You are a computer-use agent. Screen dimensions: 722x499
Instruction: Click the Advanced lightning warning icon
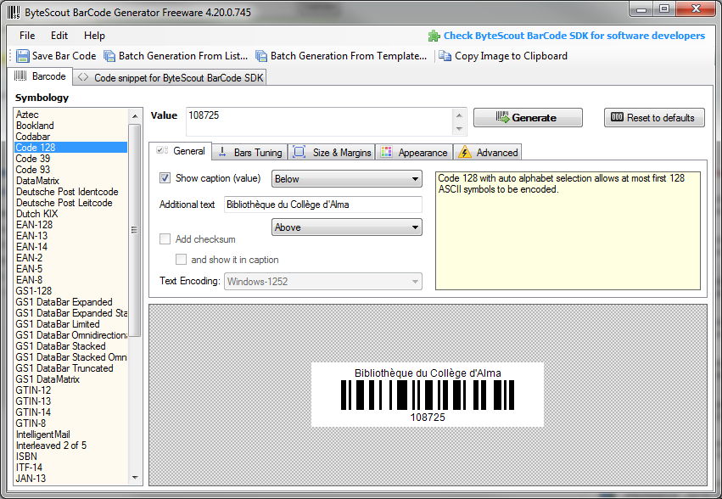[465, 152]
